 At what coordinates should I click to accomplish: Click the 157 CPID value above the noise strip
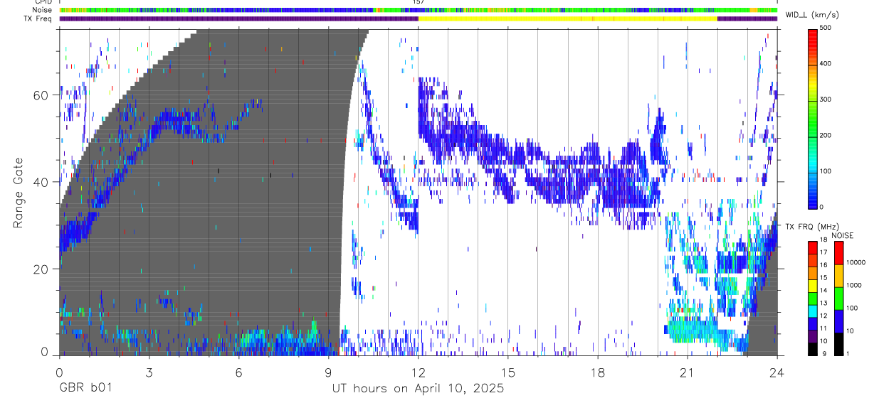(418, 2)
